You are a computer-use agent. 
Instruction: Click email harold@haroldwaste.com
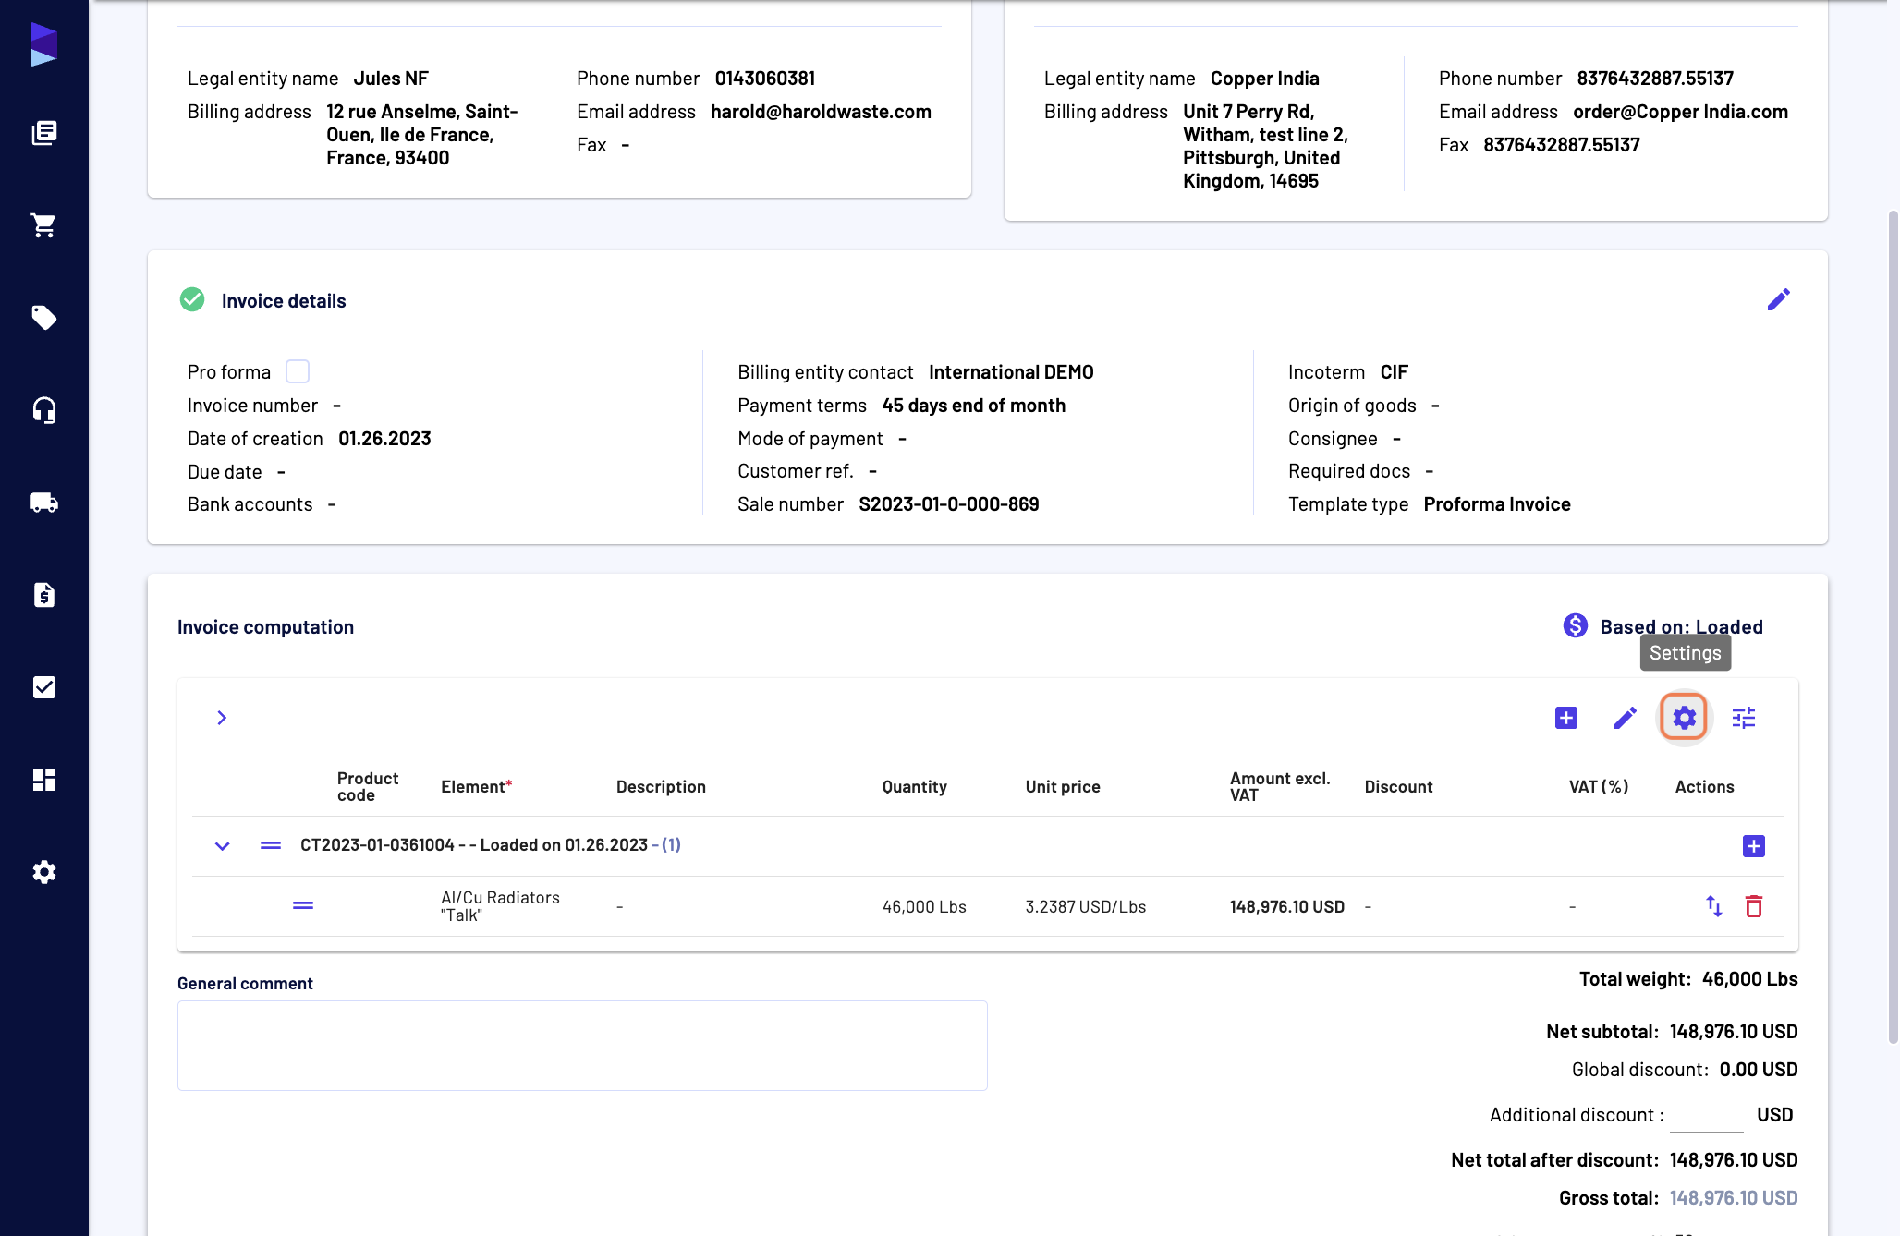pyautogui.click(x=821, y=112)
